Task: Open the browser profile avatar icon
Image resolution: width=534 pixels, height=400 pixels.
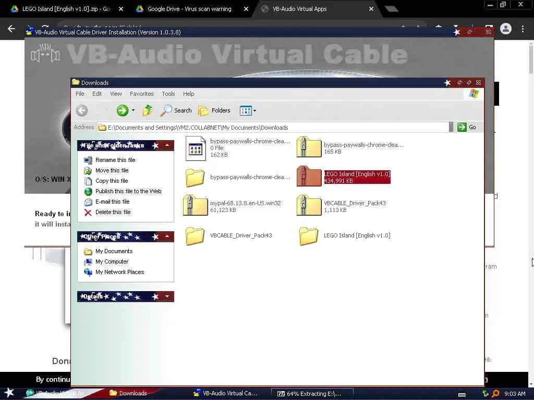Action: (x=506, y=29)
